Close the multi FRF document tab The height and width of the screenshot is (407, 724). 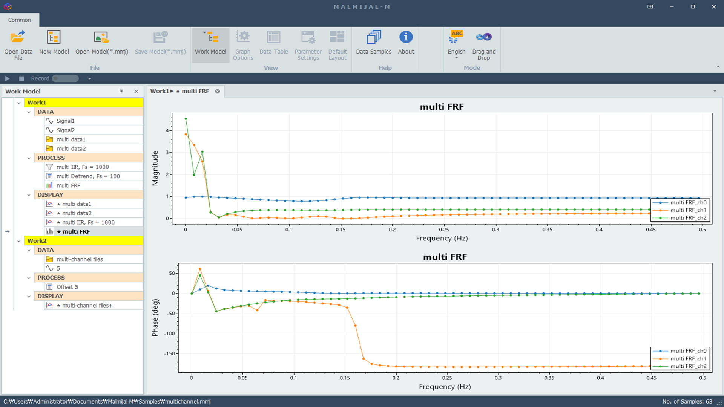point(218,91)
